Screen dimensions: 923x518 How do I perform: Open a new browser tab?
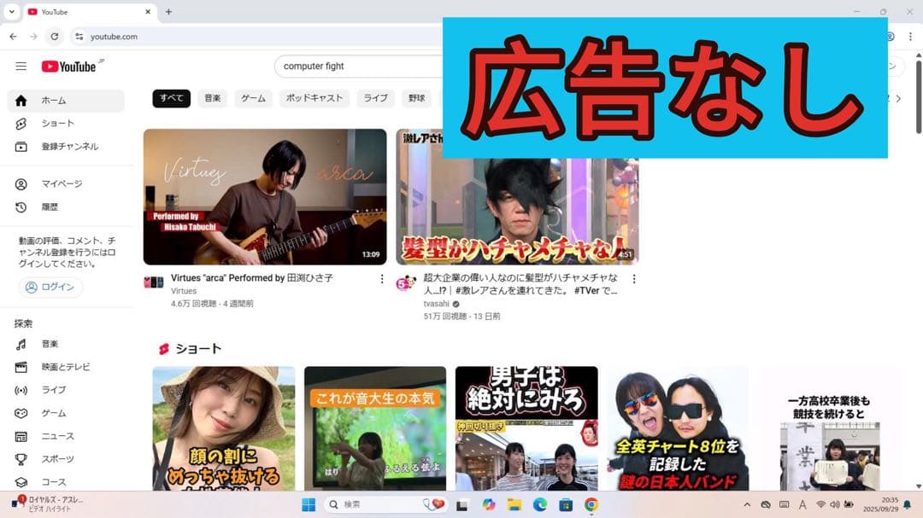coord(168,12)
